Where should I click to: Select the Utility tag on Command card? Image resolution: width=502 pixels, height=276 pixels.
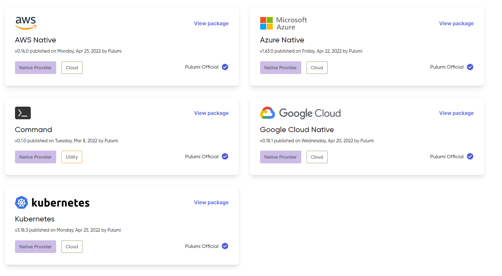[72, 157]
